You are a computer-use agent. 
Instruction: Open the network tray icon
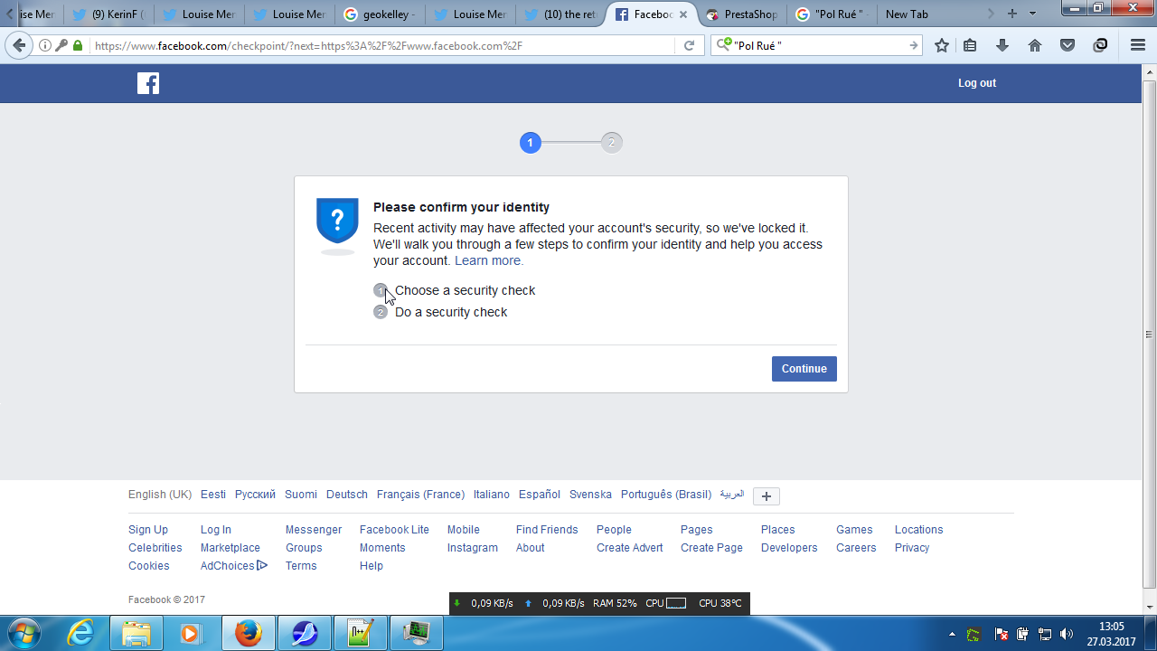point(1045,634)
